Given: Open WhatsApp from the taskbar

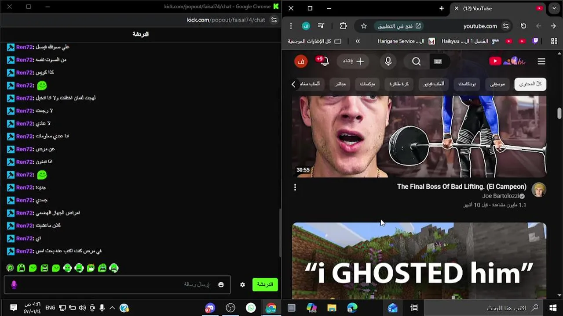Looking at the screenshot, I should pos(251,308).
